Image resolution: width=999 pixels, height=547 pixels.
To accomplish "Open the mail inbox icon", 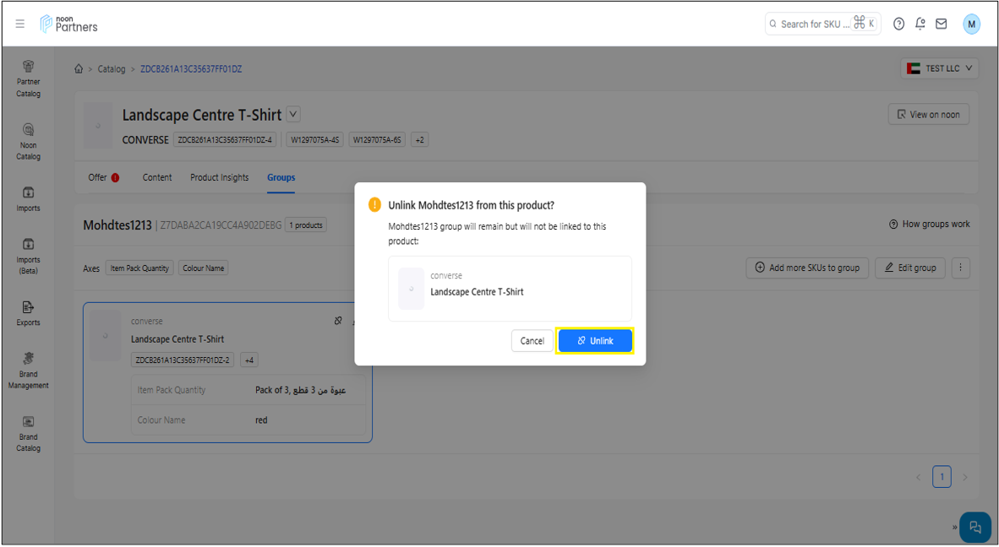I will click(x=941, y=24).
